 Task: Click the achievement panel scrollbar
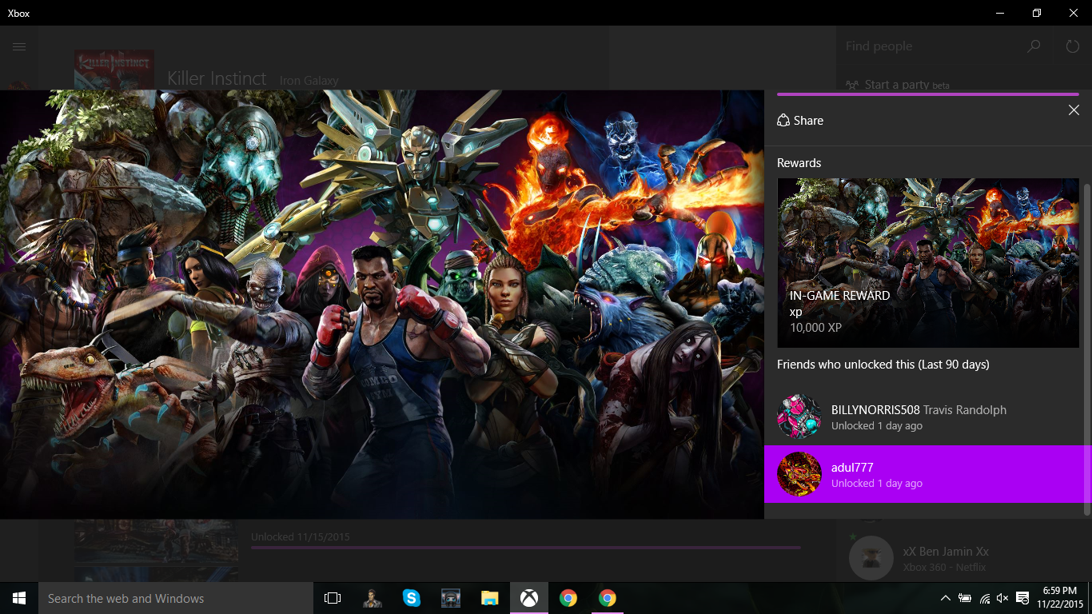(x=1087, y=349)
